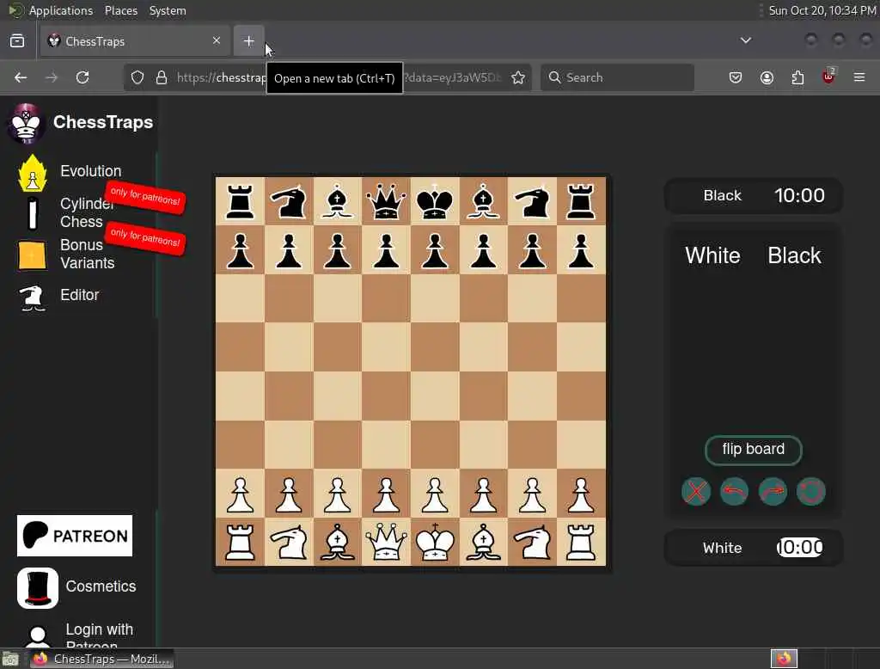Click the date and time clock
The width and height of the screenshot is (880, 669).
[x=822, y=10]
